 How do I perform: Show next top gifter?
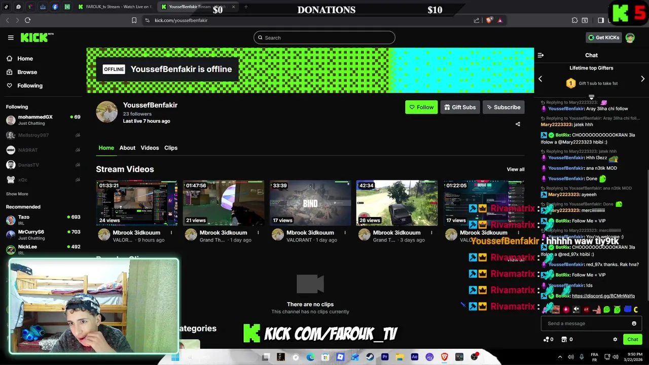[642, 79]
